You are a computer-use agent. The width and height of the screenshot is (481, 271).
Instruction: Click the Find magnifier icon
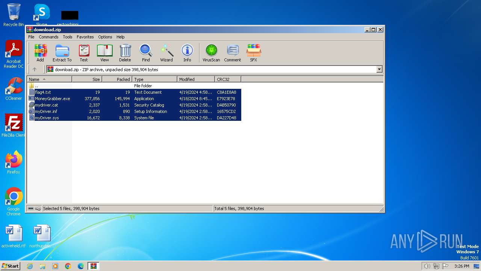(146, 53)
